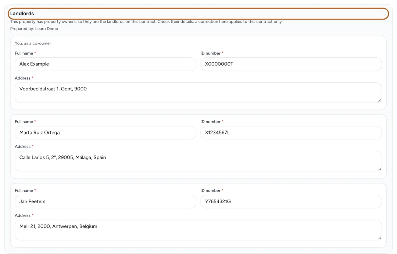The width and height of the screenshot is (397, 254).
Task: Grab resize handle of Voorbeeldstraat address box
Action: point(379,101)
